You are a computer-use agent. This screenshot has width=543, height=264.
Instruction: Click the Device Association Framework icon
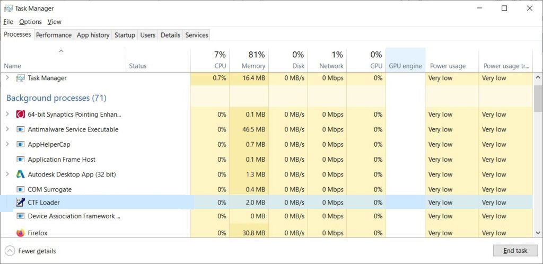(x=21, y=216)
